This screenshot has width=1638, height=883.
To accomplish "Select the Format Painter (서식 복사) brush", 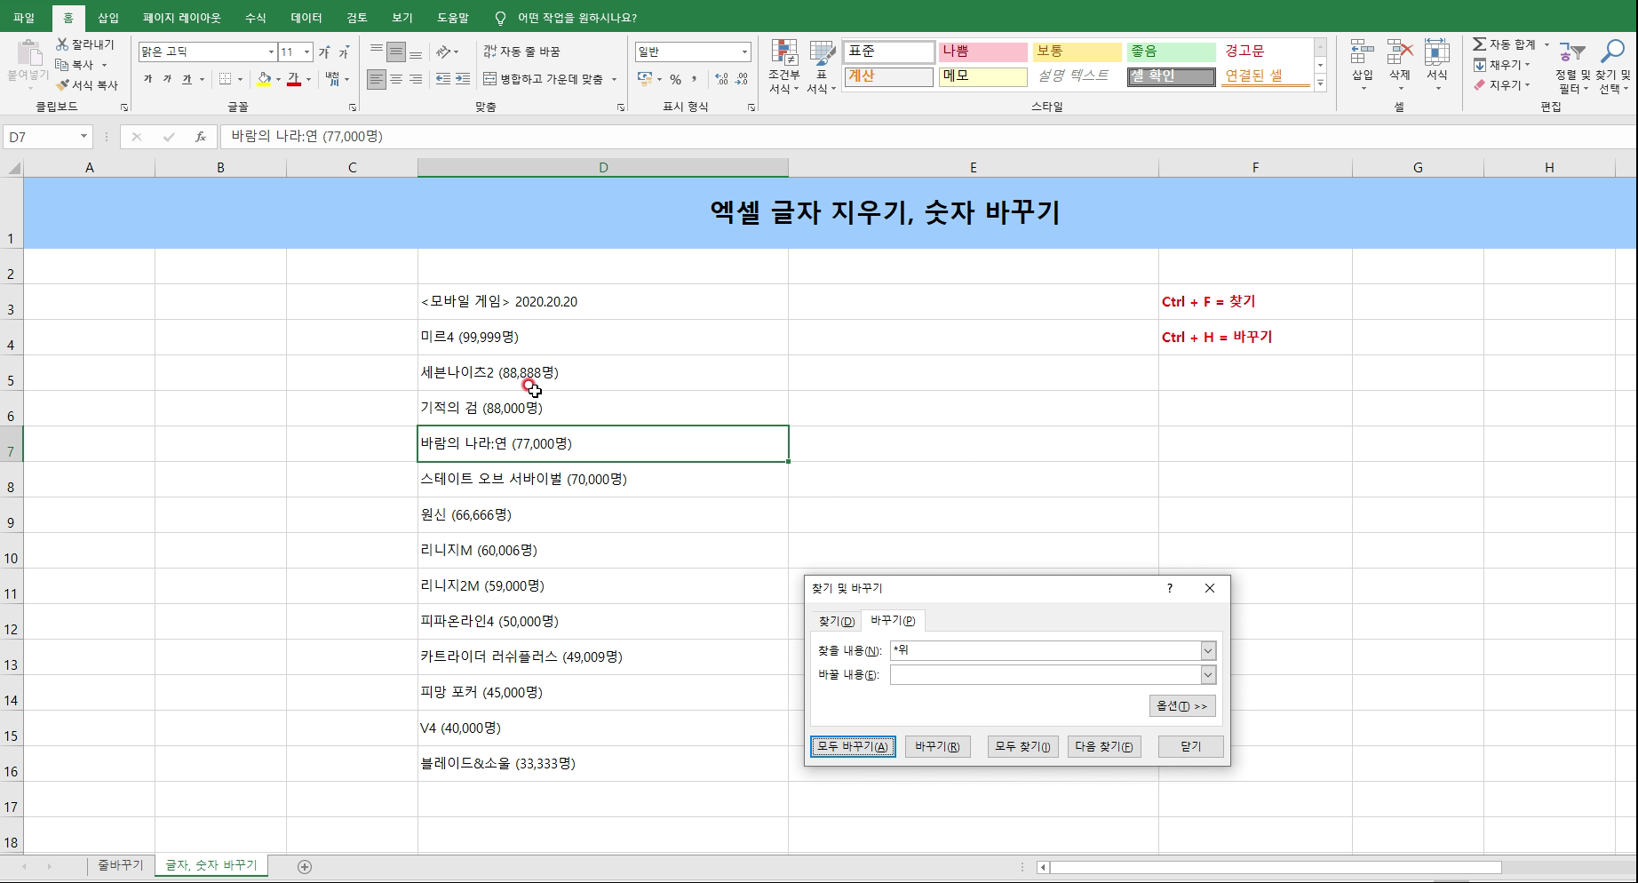I will click(x=87, y=85).
